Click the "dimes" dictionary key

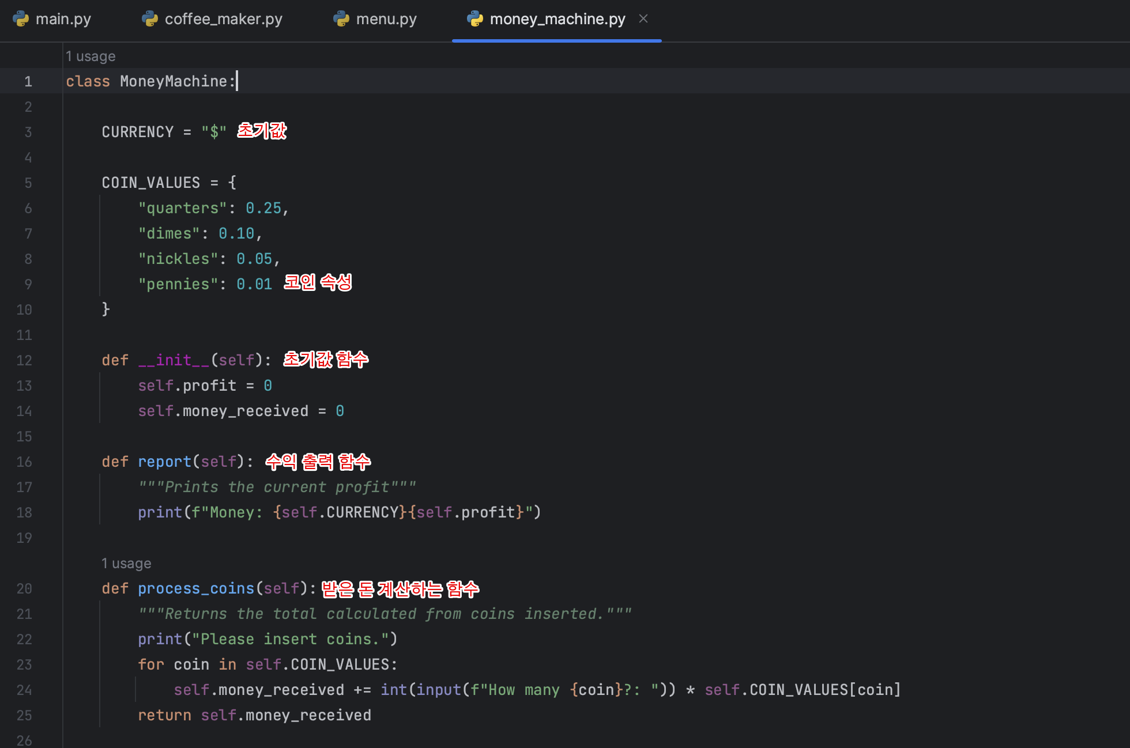169,234
